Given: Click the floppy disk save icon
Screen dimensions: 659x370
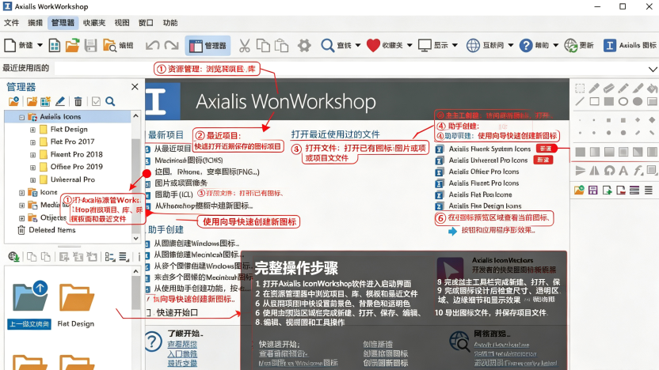Looking at the screenshot, I should pyautogui.click(x=90, y=45).
